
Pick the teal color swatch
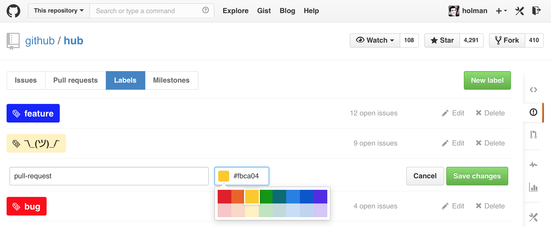pyautogui.click(x=279, y=197)
